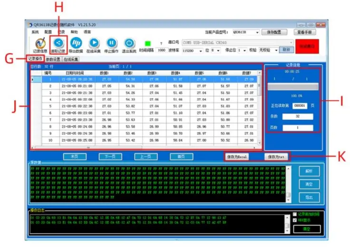The image size is (350, 250).
Task: Click the operation log scrollbar
Action: click(288, 224)
